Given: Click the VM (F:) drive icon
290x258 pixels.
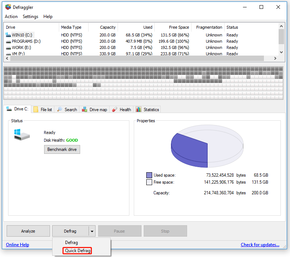Looking at the screenshot, I should pyautogui.click(x=8, y=54).
